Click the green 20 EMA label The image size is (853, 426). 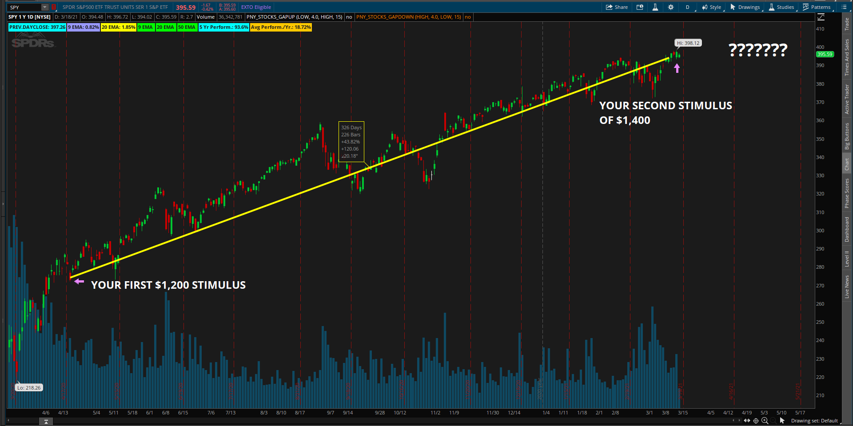pos(166,27)
